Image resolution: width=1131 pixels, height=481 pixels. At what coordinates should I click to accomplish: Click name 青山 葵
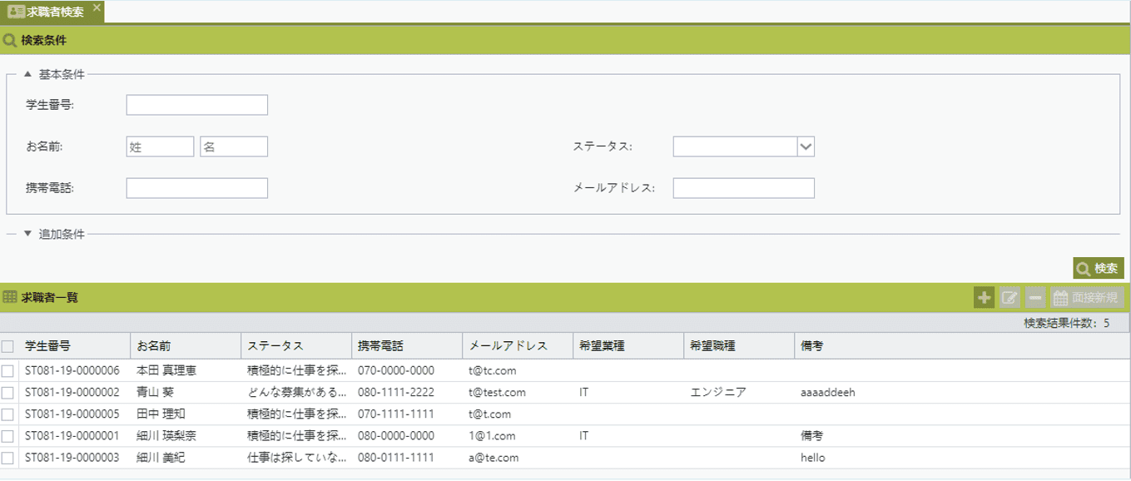156,393
